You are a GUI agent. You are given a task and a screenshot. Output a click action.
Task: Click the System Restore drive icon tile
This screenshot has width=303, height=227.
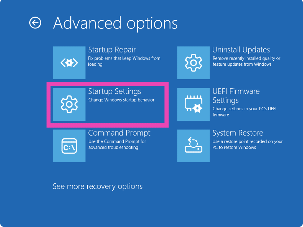tap(193, 146)
